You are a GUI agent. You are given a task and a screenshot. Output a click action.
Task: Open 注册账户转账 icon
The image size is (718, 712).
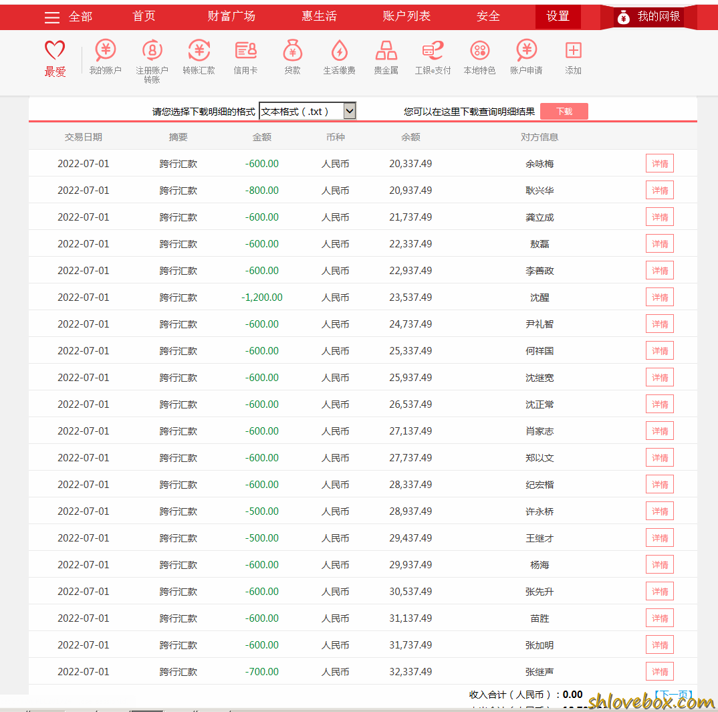click(x=152, y=50)
